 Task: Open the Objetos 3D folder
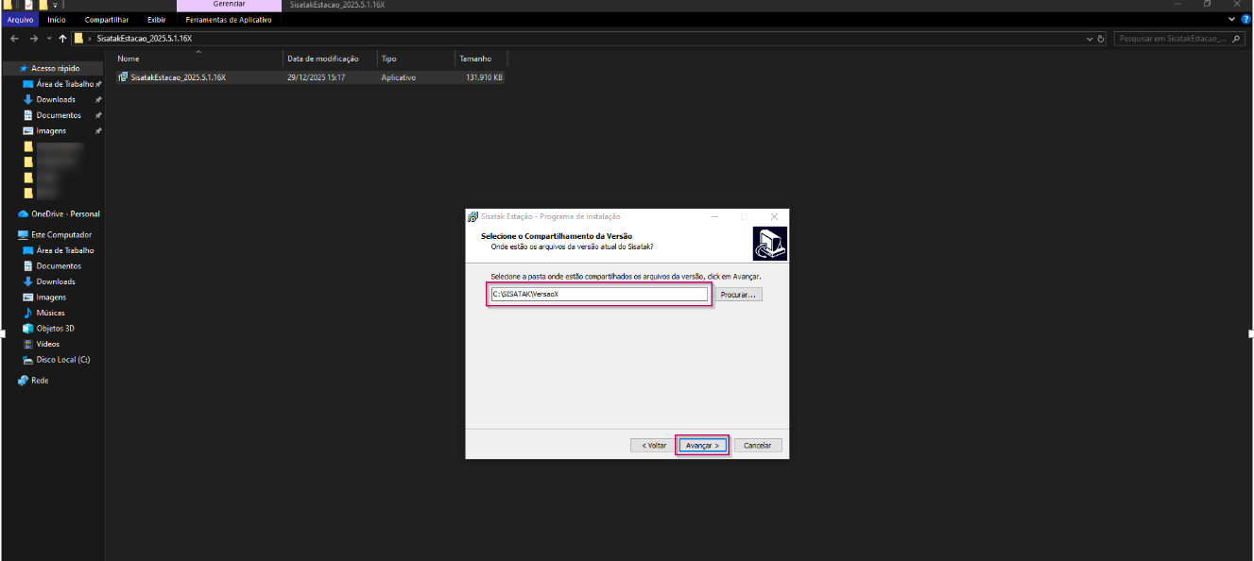55,329
